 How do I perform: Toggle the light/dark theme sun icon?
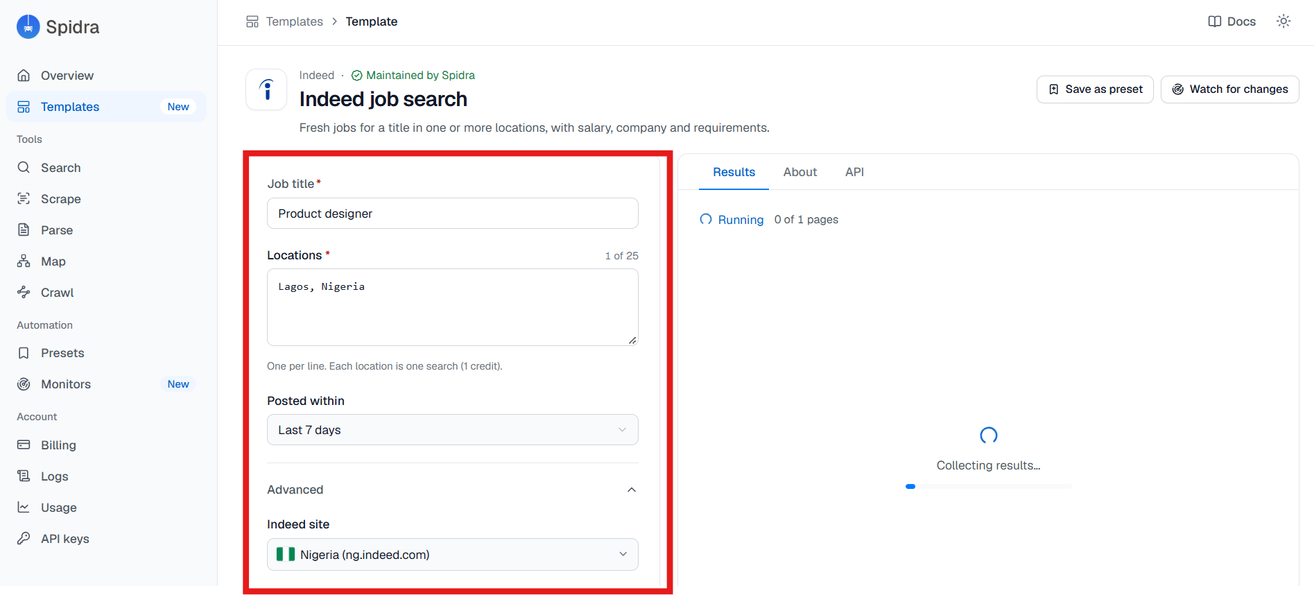[x=1283, y=21]
